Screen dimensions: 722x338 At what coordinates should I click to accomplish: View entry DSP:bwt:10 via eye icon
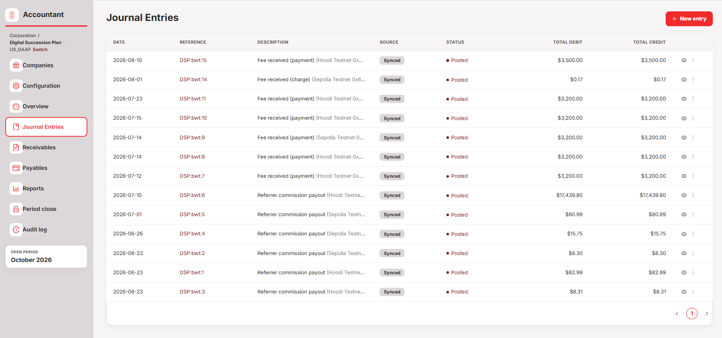pos(684,118)
